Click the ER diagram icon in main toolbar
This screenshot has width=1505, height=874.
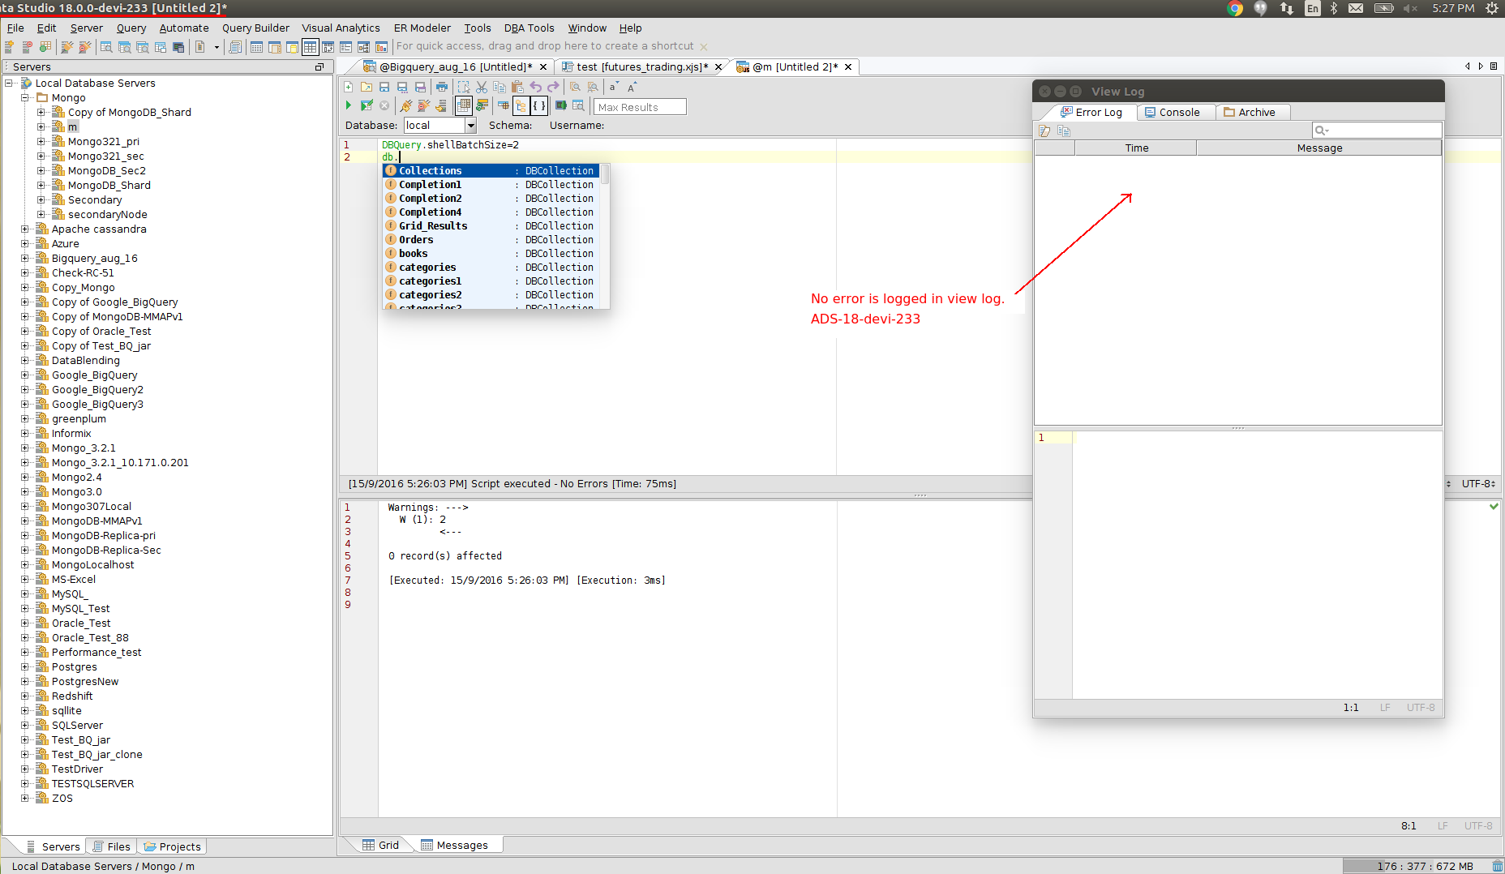click(x=363, y=47)
